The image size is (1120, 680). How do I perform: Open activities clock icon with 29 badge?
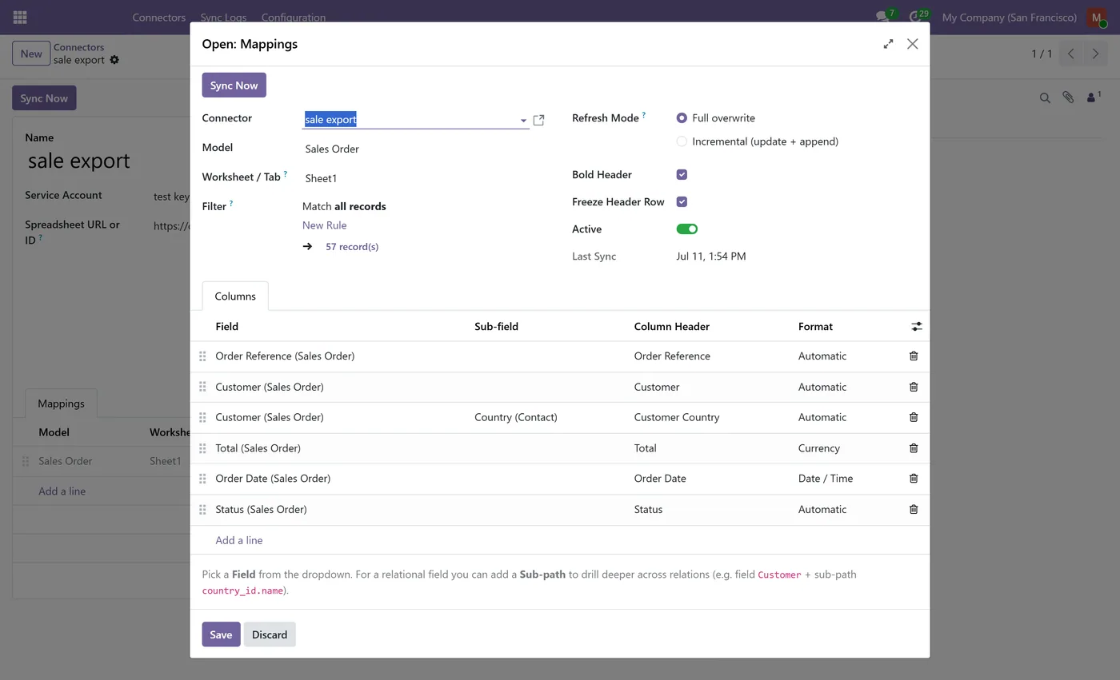(x=917, y=17)
